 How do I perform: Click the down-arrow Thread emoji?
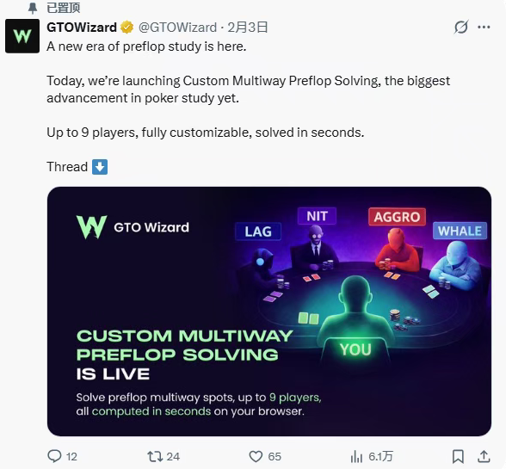point(100,167)
